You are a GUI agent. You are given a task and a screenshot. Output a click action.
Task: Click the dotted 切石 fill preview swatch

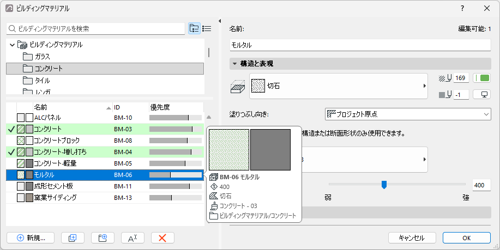(258, 86)
